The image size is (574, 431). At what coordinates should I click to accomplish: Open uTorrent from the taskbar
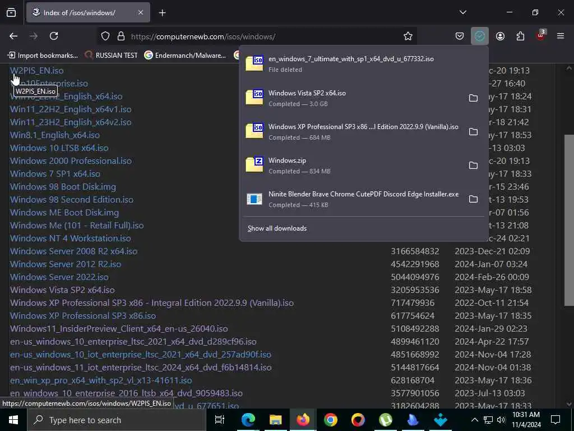coord(386,420)
